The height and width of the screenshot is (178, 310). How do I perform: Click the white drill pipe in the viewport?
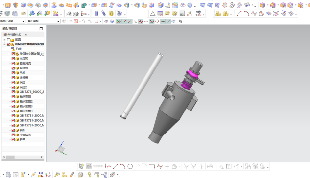pyautogui.click(x=142, y=86)
